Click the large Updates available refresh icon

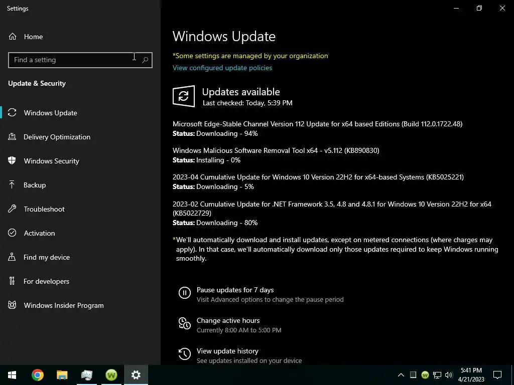point(184,96)
